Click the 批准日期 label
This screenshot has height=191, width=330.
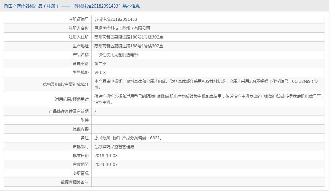(81, 156)
